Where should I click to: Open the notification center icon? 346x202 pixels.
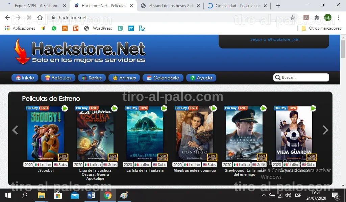click(336, 195)
